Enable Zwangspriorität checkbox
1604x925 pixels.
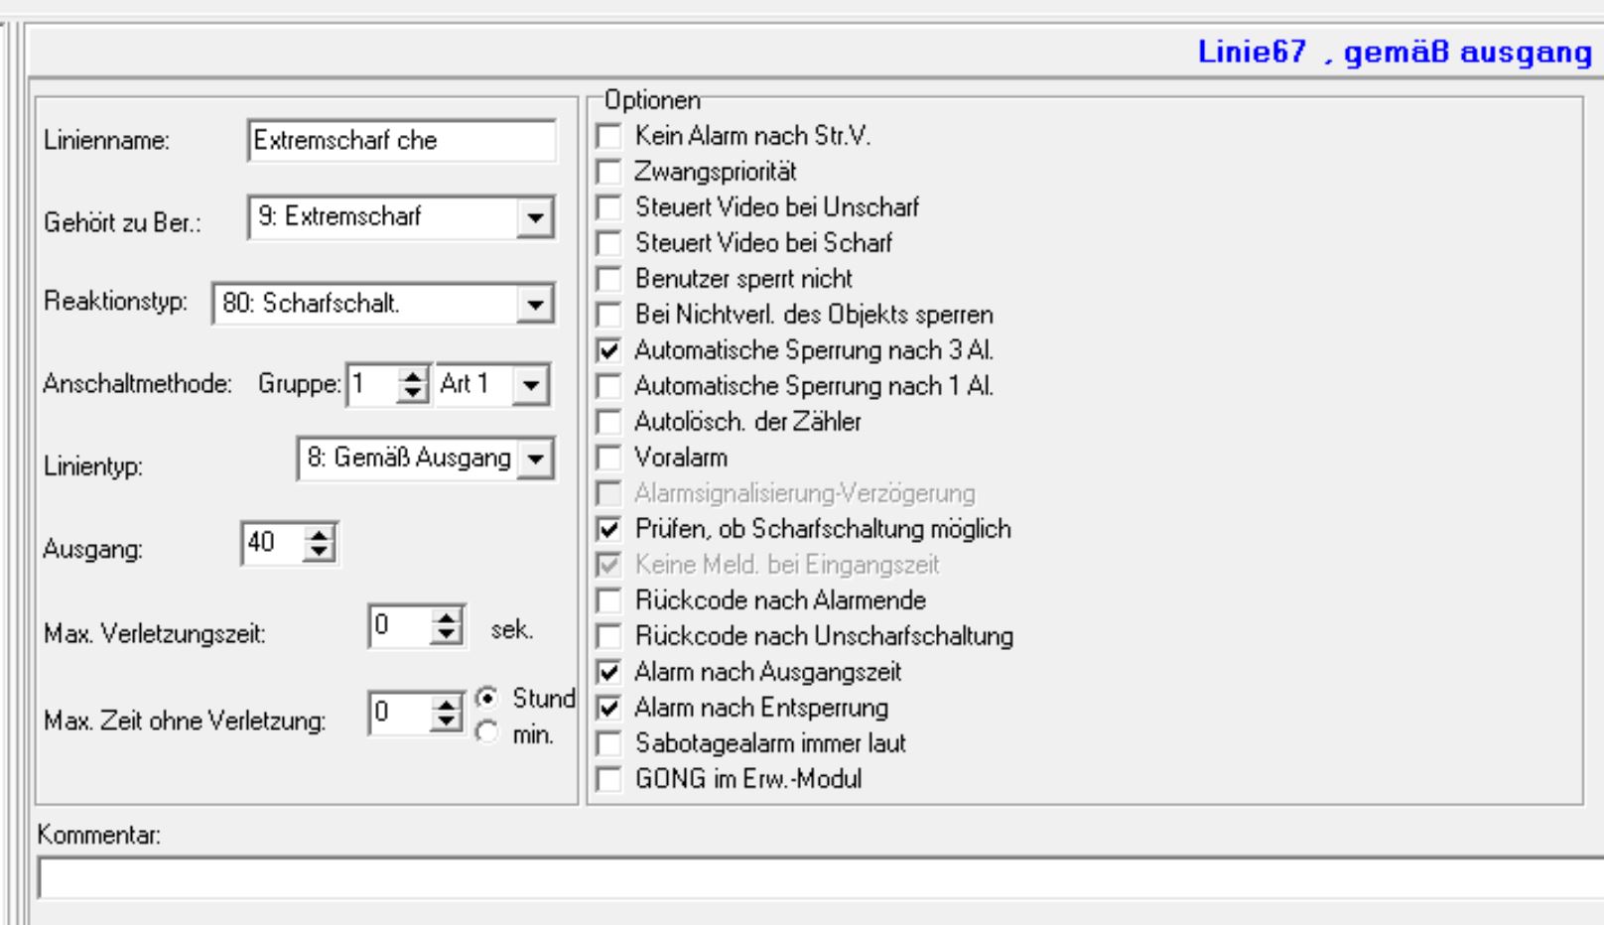click(608, 172)
